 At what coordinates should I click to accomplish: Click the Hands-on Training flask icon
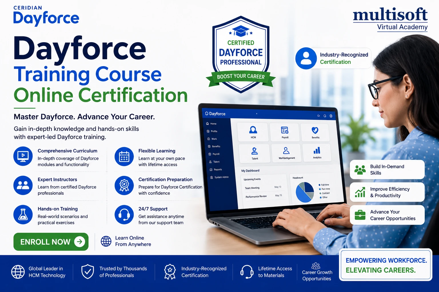tap(23, 214)
